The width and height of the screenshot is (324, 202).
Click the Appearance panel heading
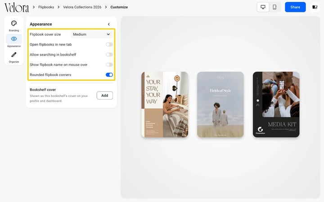40,24
